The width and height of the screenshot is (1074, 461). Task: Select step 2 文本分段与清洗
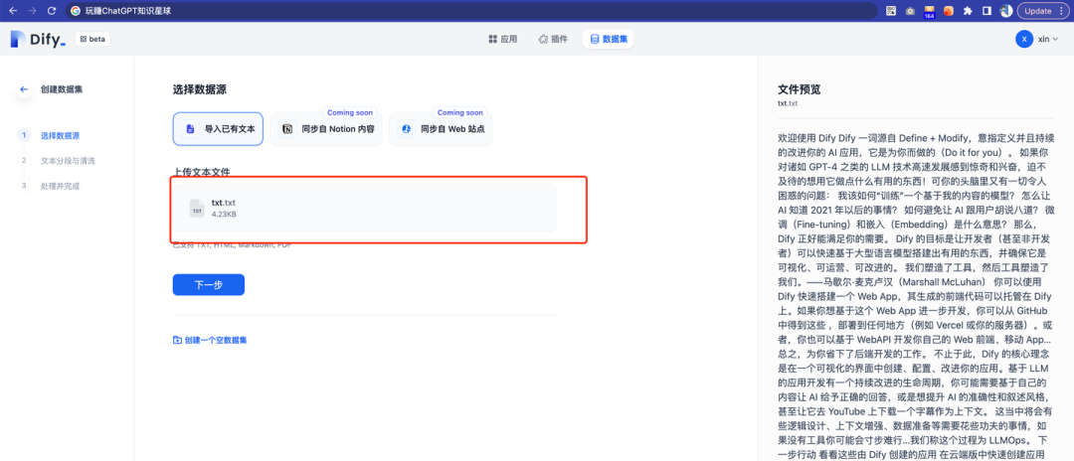[x=56, y=161]
